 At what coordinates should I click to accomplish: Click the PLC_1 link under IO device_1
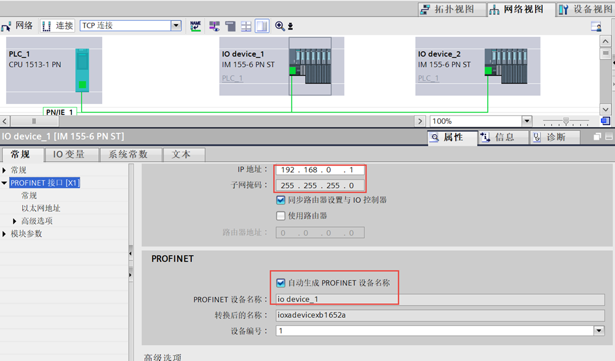[232, 78]
